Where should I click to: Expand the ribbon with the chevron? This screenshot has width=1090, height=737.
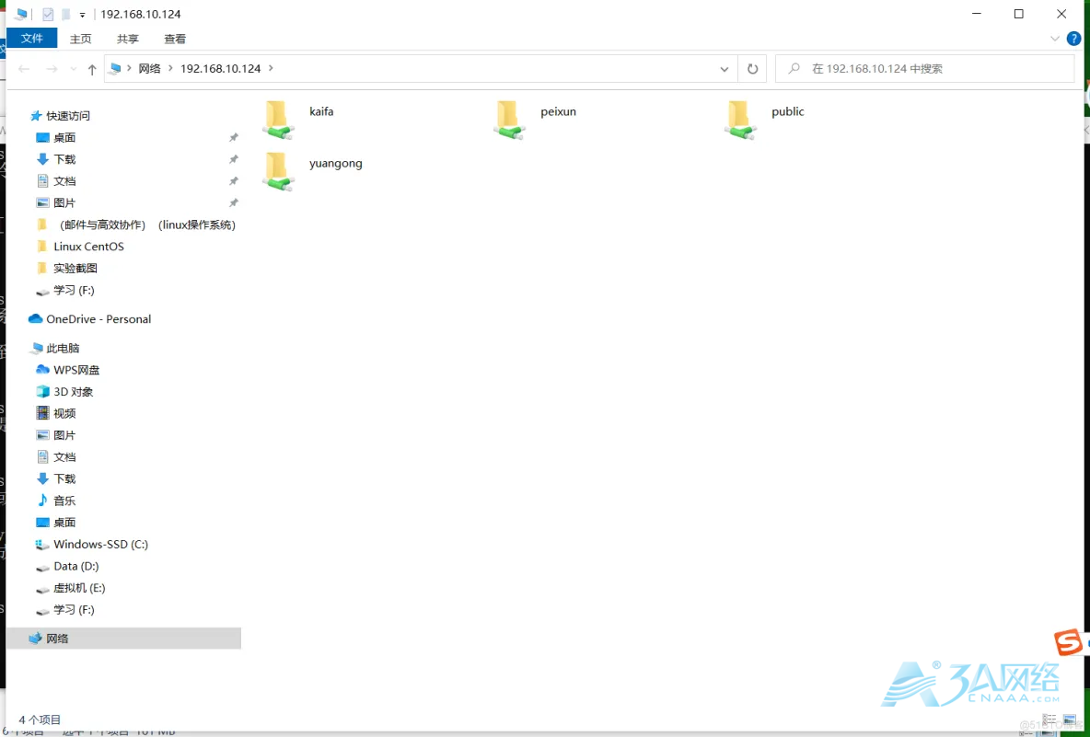tap(1055, 39)
